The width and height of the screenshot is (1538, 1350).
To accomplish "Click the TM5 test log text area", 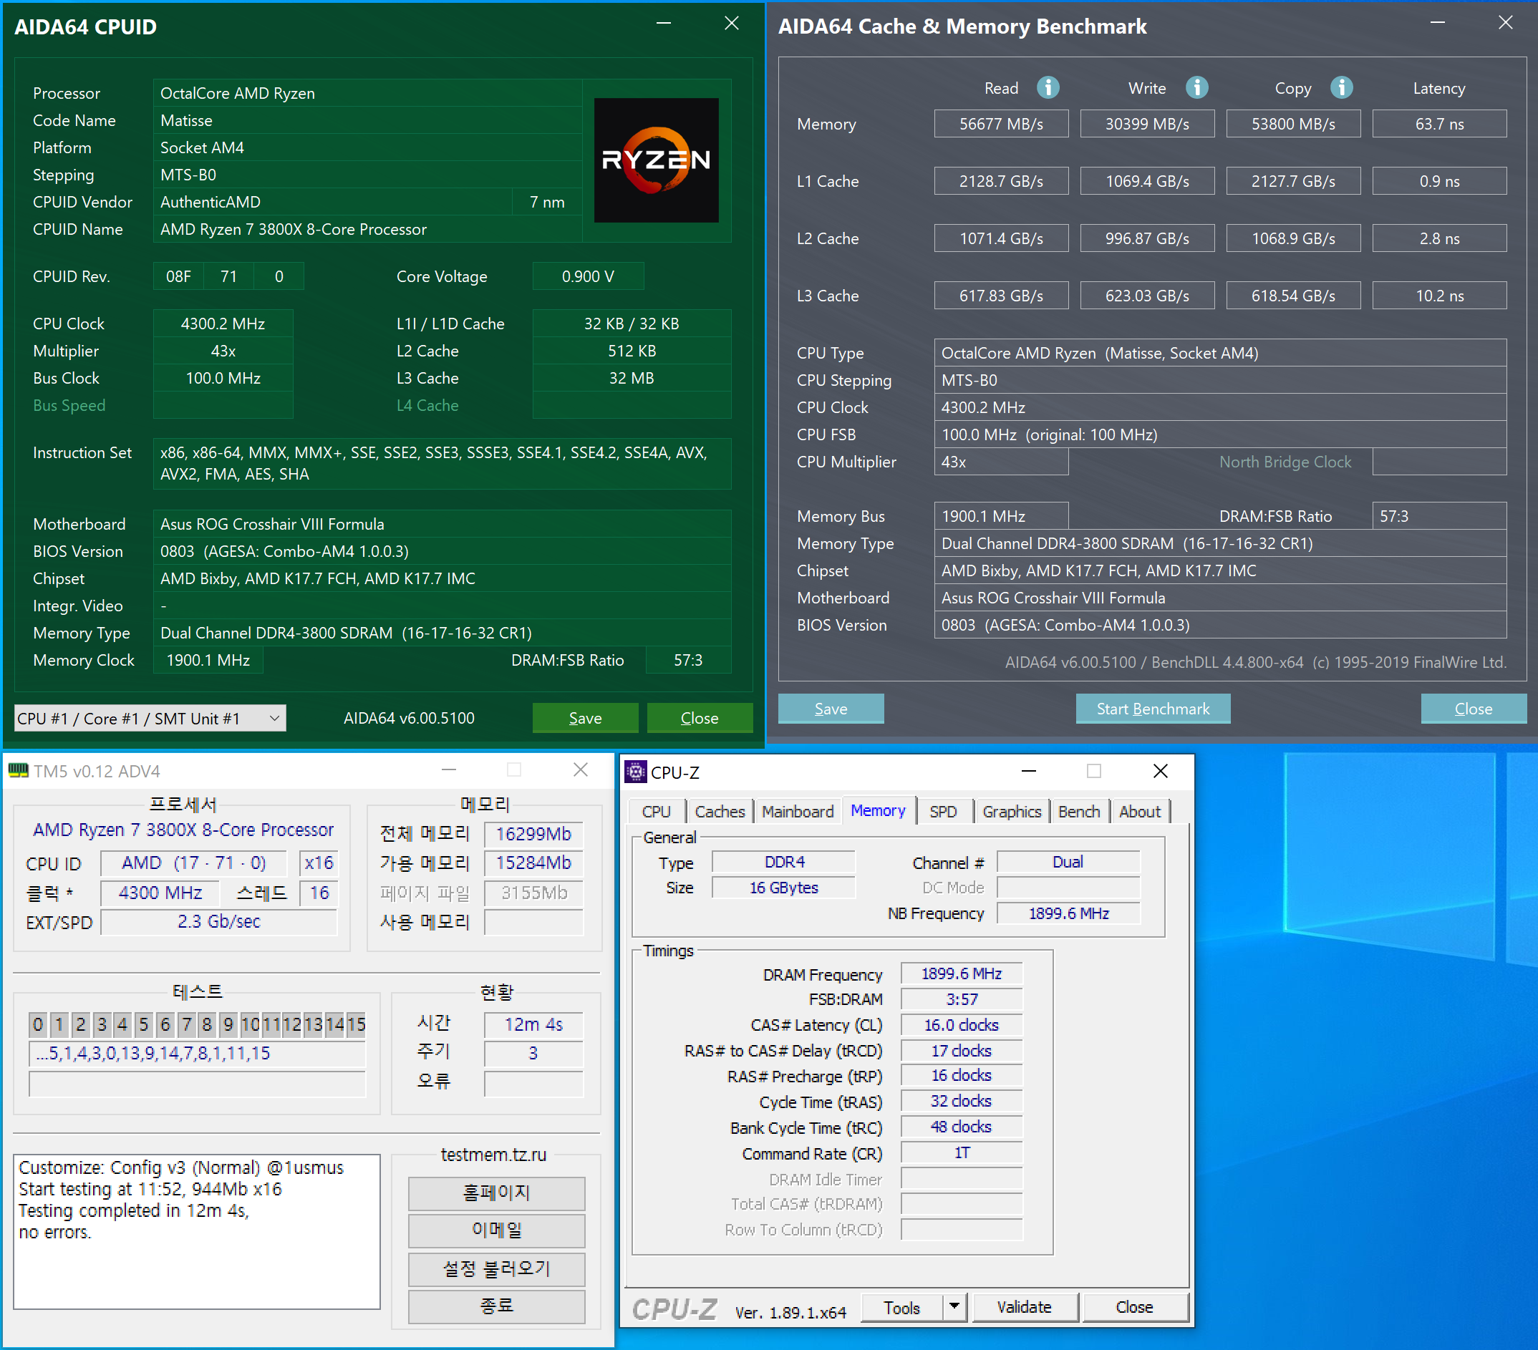I will (196, 1232).
